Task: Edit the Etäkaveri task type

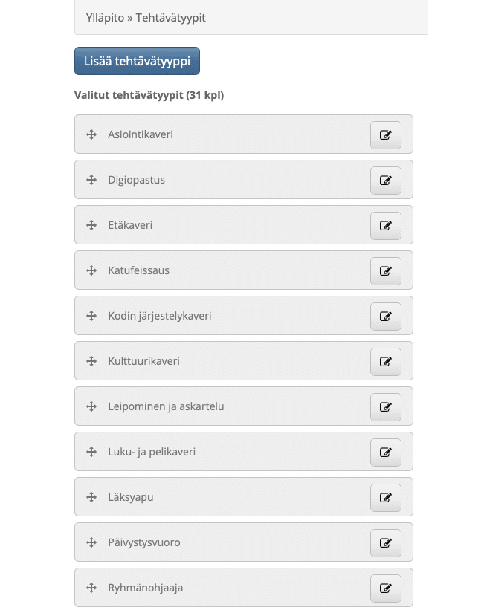Action: tap(385, 226)
